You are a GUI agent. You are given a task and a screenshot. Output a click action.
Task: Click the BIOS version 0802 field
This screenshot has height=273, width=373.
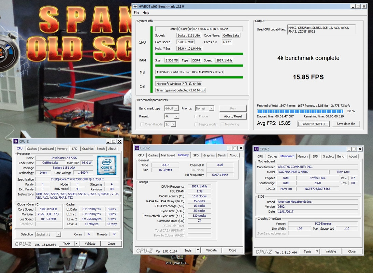pyautogui.click(x=317, y=207)
